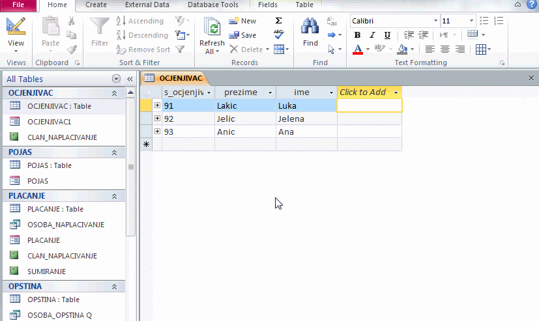
Task: Center-align the text
Action: (445, 49)
